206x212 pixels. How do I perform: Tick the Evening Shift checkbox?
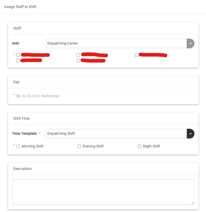79,146
